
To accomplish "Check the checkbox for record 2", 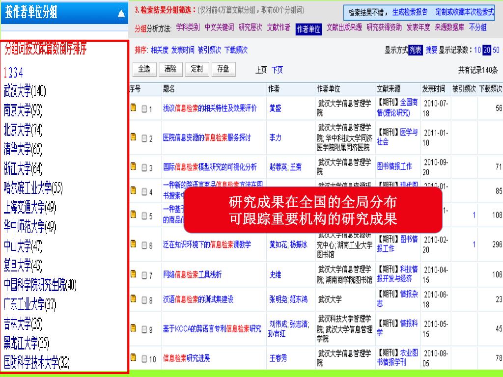I will [144, 138].
